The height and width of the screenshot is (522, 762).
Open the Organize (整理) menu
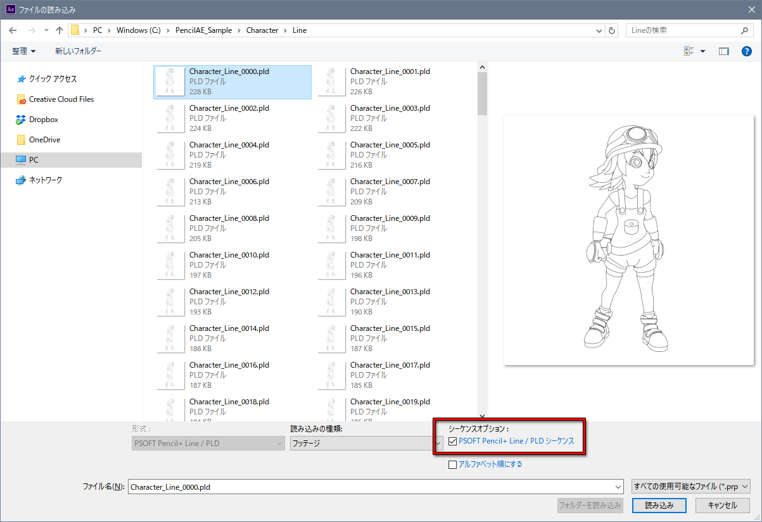point(24,51)
